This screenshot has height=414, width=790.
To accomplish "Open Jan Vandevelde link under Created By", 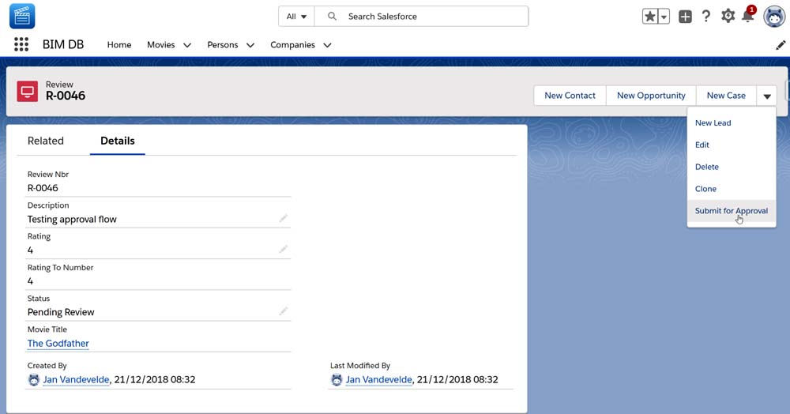I will (x=76, y=380).
